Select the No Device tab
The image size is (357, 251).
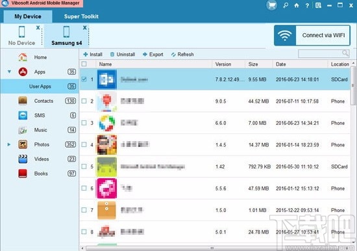pos(21,36)
